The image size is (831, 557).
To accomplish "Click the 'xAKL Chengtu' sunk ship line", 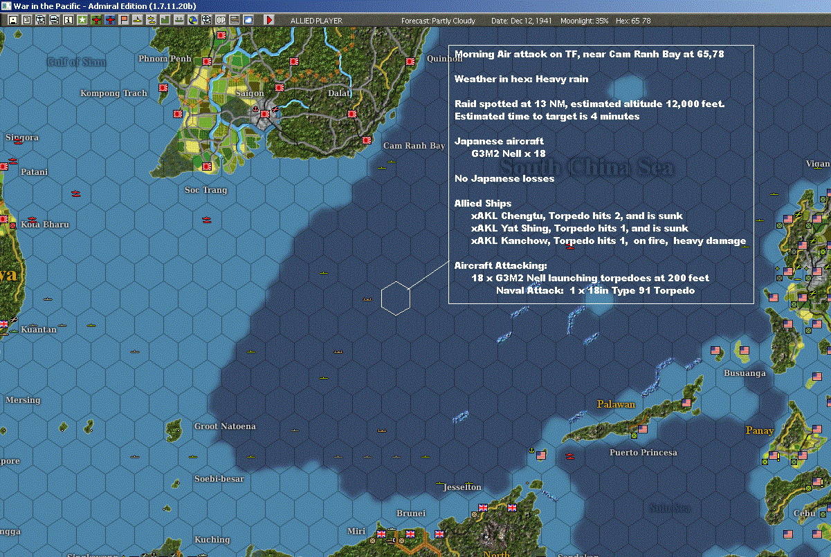I will [577, 216].
